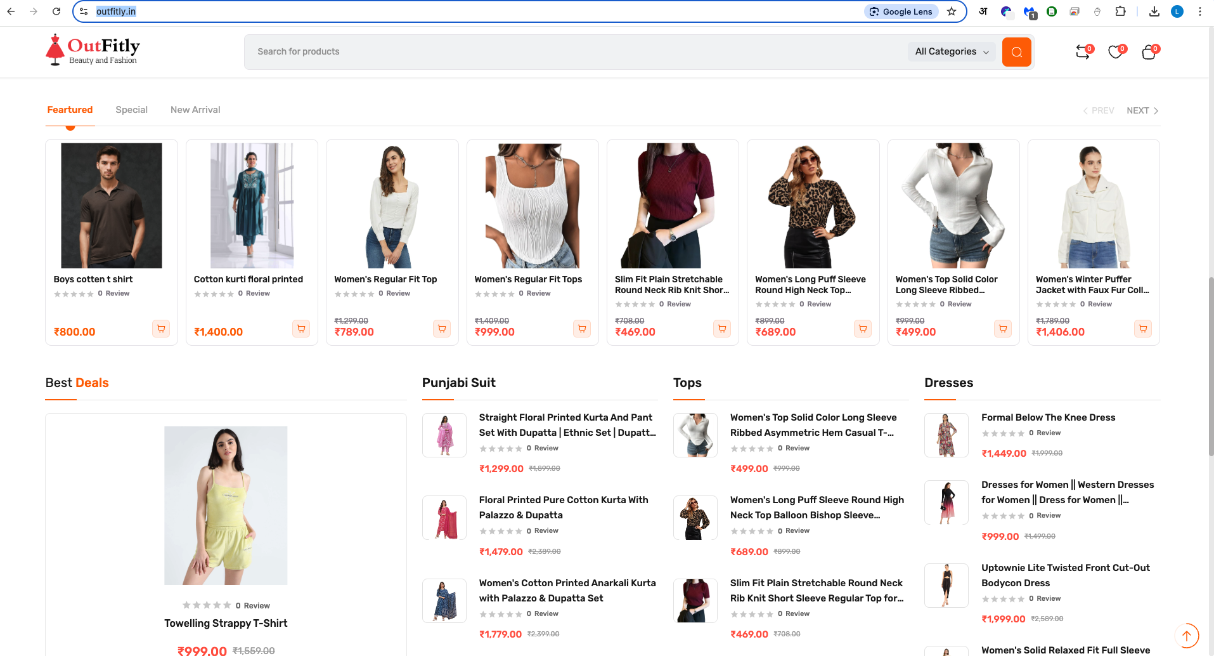Click the page vertical scrollbar

coord(1210,366)
